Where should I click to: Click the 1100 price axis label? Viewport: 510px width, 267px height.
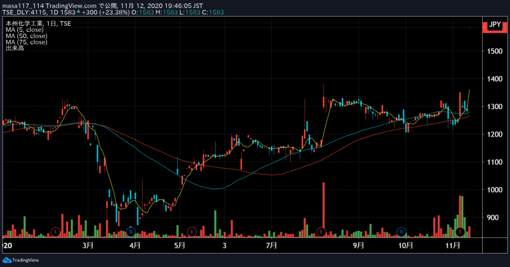click(495, 162)
